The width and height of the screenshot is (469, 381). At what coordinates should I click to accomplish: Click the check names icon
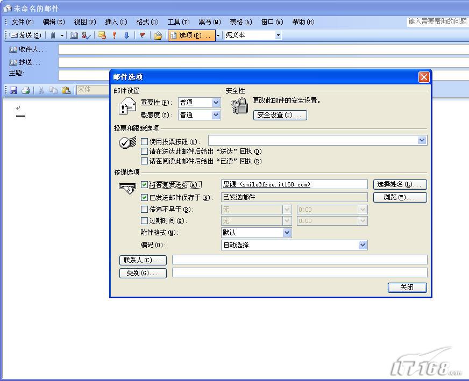point(86,35)
